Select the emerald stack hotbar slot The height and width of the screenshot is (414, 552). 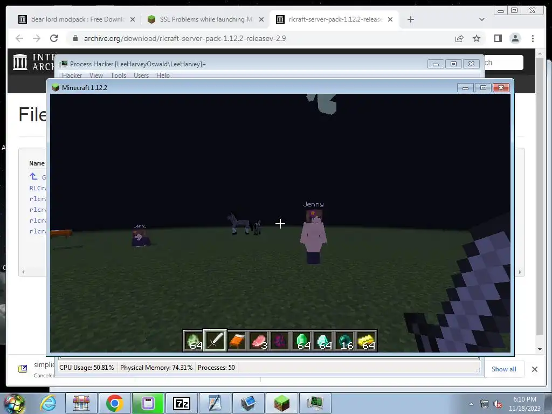pyautogui.click(x=301, y=341)
